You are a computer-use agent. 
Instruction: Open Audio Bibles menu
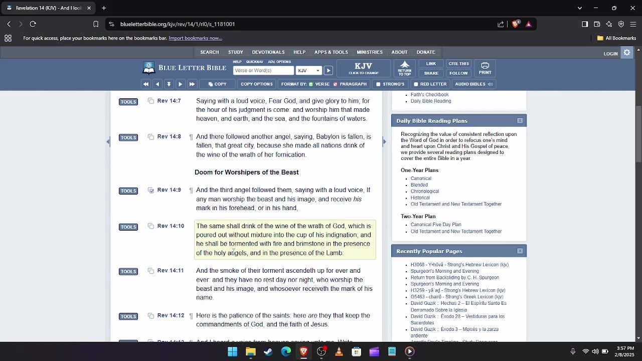pos(474,84)
